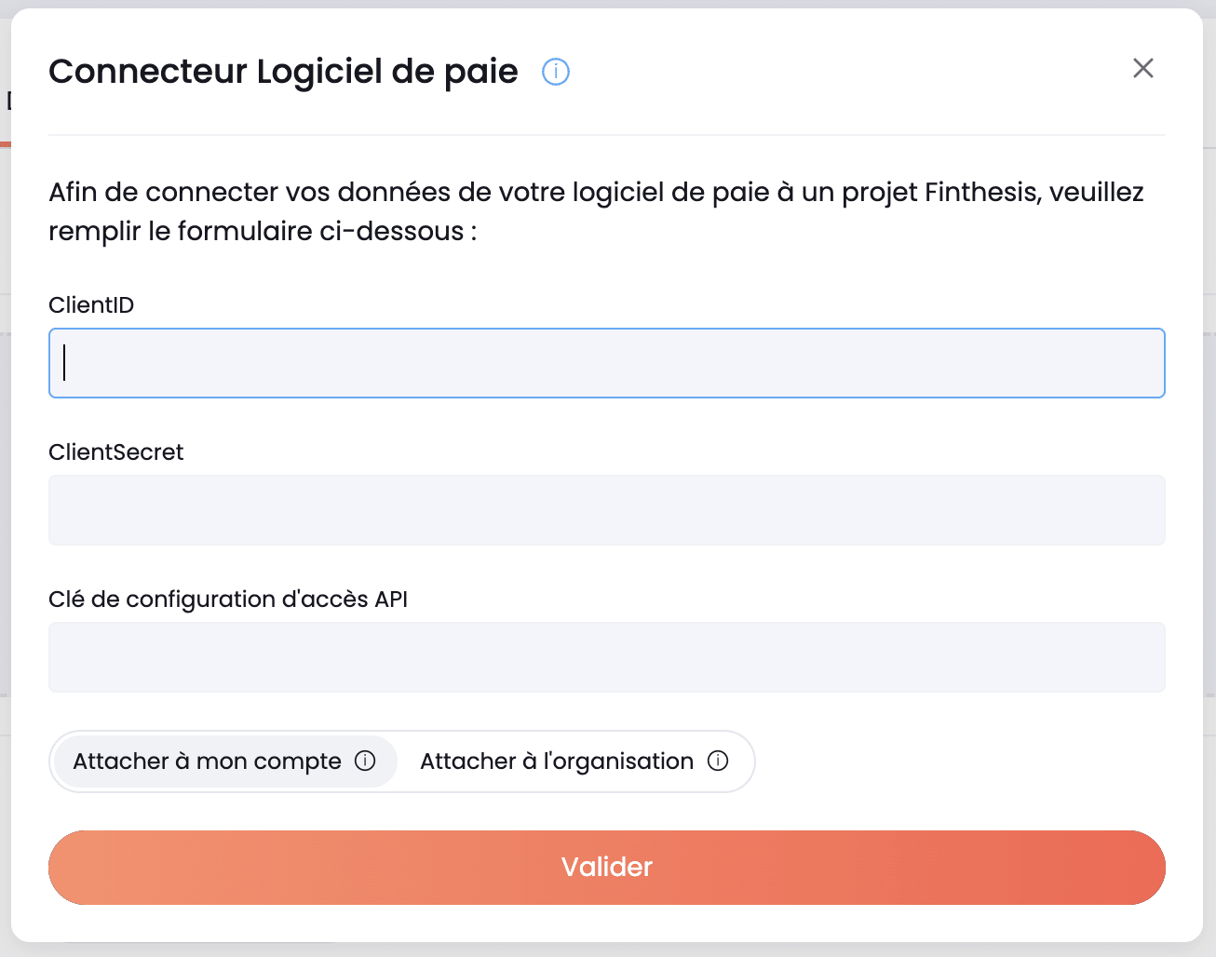Screen dimensions: 1216x957
Task: Click the ClientSecret label text
Action: pyautogui.click(x=116, y=452)
